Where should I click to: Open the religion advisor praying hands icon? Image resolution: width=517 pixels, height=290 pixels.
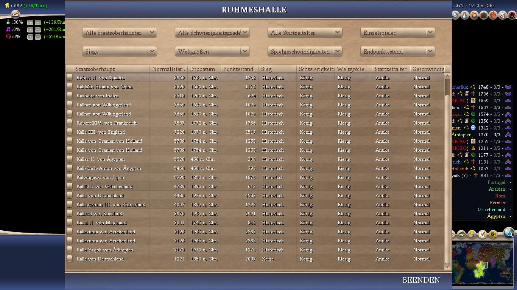[x=474, y=15]
